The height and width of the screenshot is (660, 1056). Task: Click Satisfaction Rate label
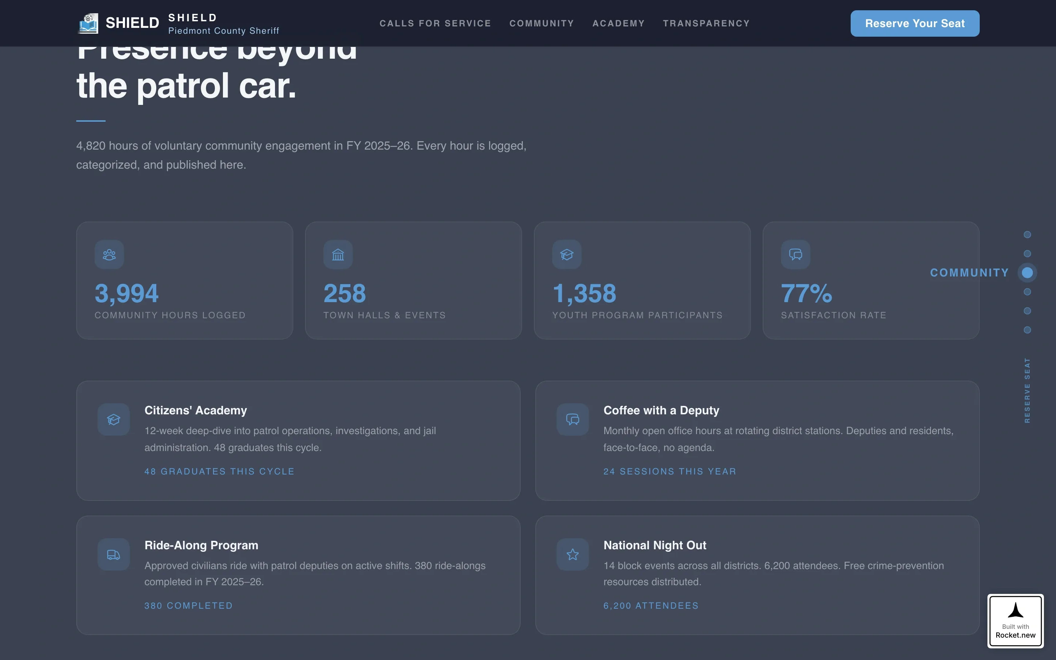[833, 315]
